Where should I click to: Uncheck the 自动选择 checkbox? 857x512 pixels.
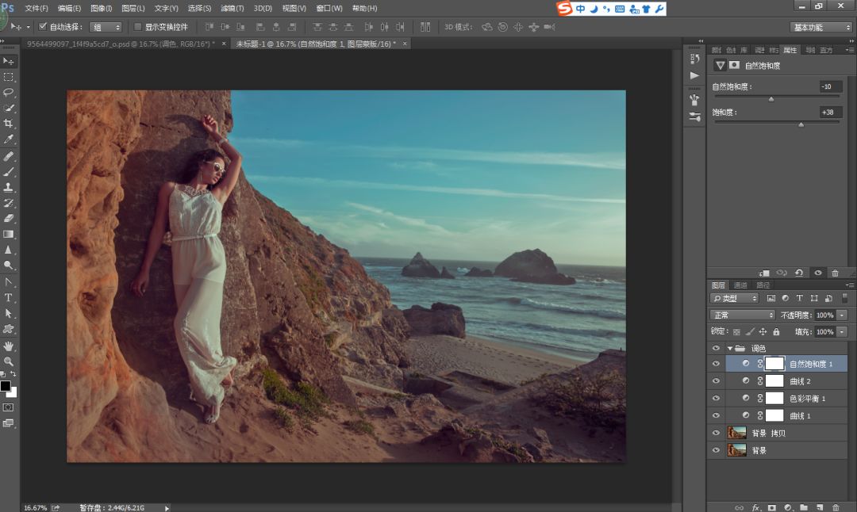pos(43,27)
